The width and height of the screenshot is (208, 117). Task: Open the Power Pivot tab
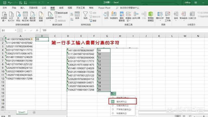coord(104,8)
